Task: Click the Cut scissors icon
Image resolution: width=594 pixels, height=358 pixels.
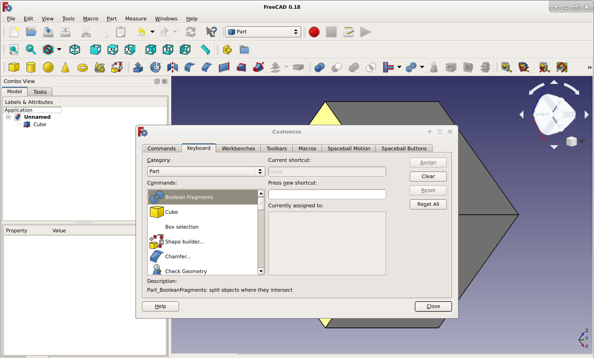Action: pos(86,32)
